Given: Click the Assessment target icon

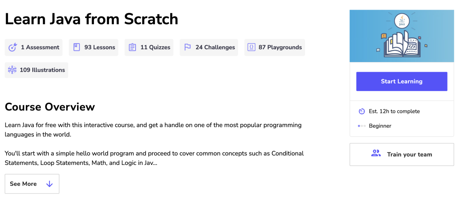Looking at the screenshot, I should coord(13,47).
